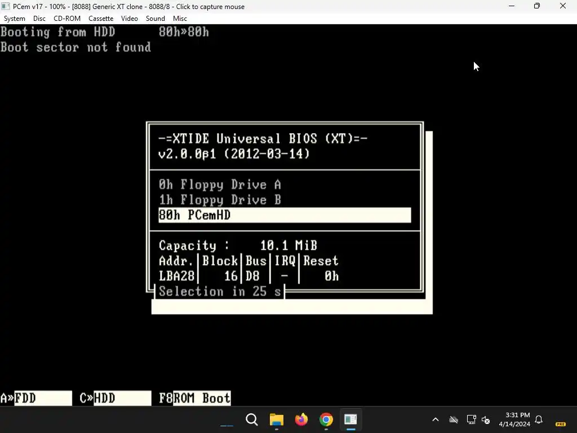Click the C» HDD hotkey label
Image resolution: width=577 pixels, height=433 pixels.
115,398
